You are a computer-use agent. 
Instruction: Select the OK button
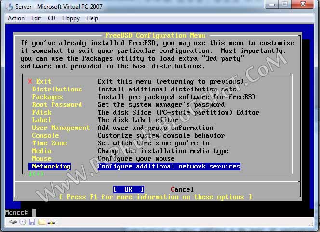pos(129,189)
